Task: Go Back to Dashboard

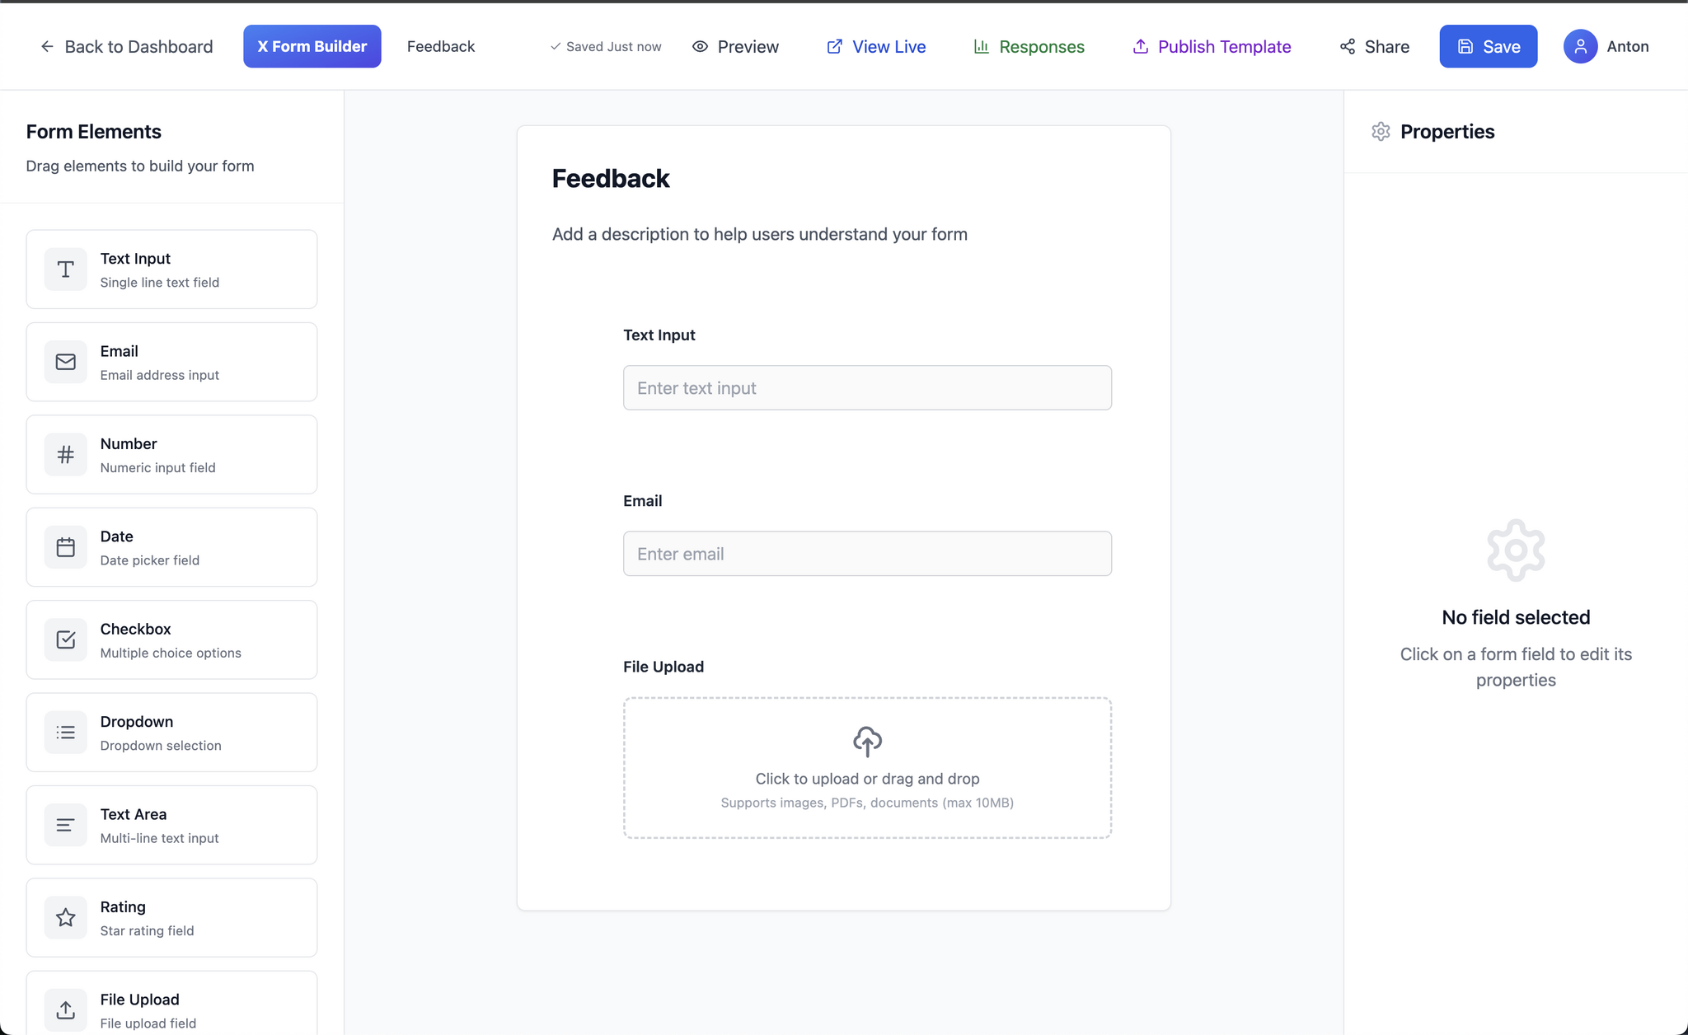Action: pos(126,46)
